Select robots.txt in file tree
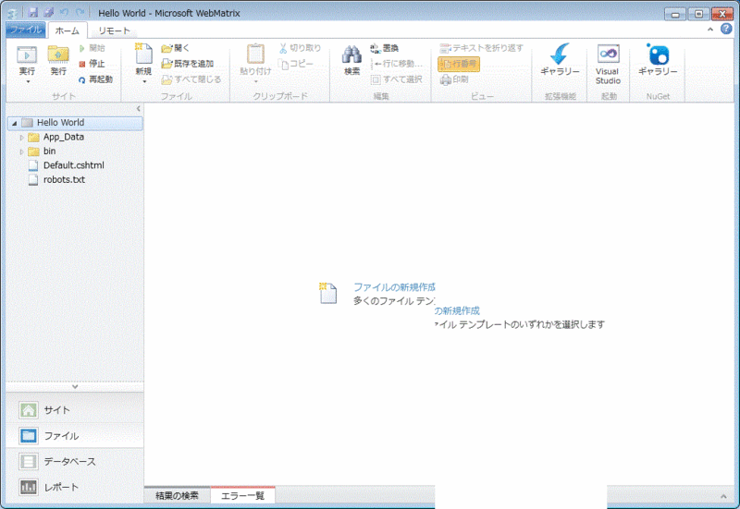 [x=64, y=179]
